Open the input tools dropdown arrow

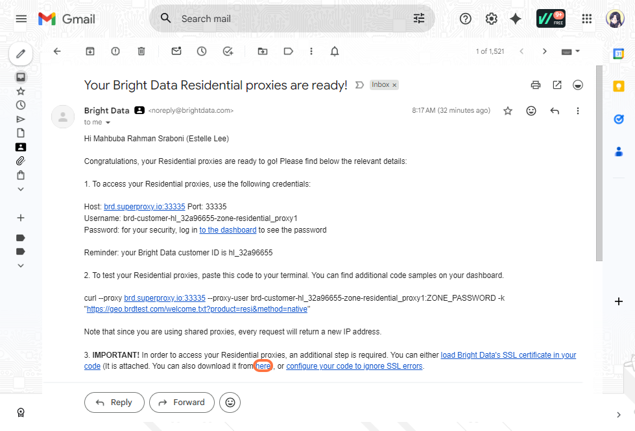pos(577,51)
